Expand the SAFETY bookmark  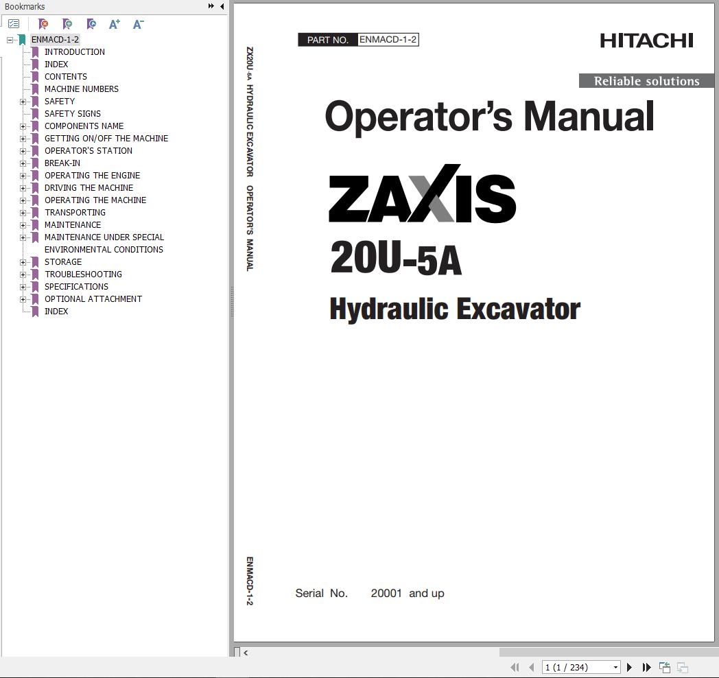[23, 102]
